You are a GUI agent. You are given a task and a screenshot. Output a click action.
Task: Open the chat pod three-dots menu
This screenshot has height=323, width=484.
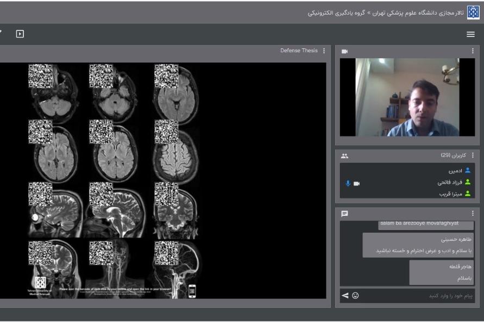tap(473, 214)
